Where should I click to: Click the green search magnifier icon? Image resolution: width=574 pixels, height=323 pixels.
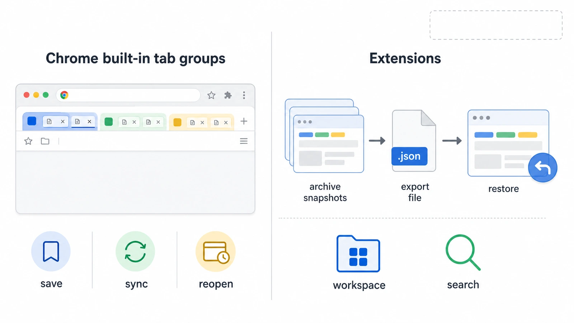pyautogui.click(x=463, y=252)
